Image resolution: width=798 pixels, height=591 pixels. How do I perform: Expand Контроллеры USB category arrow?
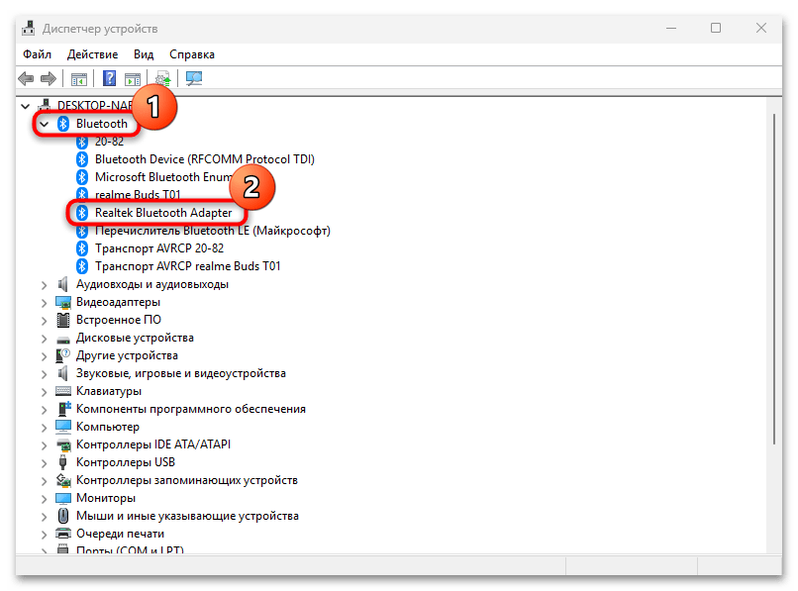pos(45,462)
